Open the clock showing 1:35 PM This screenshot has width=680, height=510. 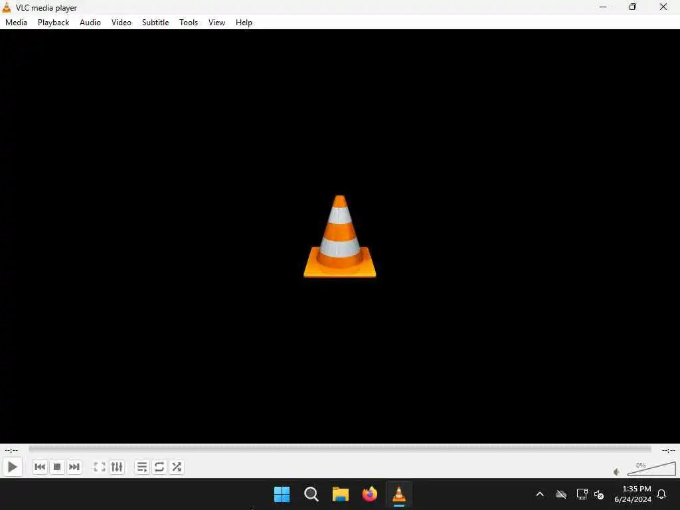click(x=633, y=494)
